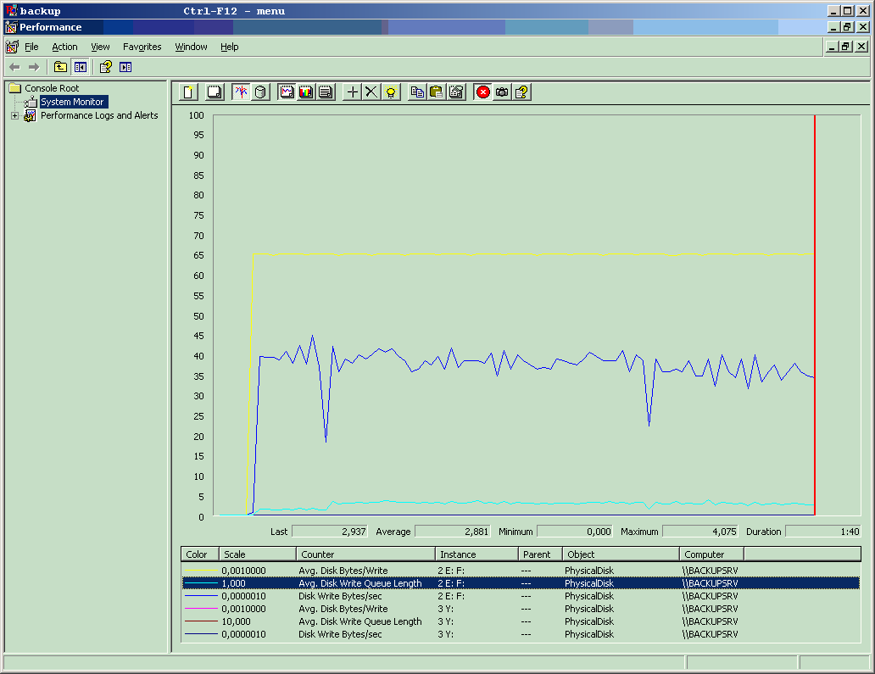
Task: Toggle the Highlight lightbulb button
Action: tap(391, 92)
